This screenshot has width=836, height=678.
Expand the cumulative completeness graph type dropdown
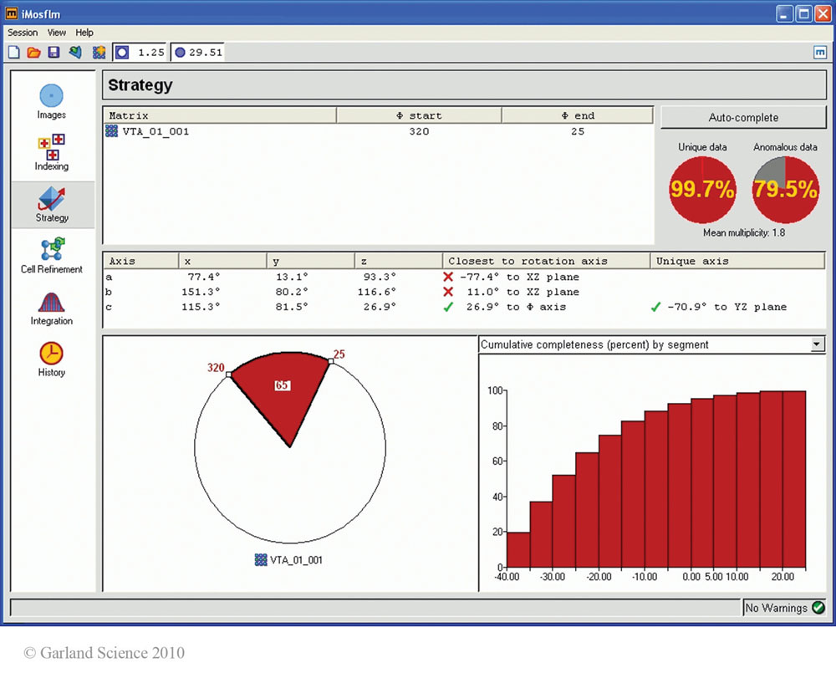(817, 344)
